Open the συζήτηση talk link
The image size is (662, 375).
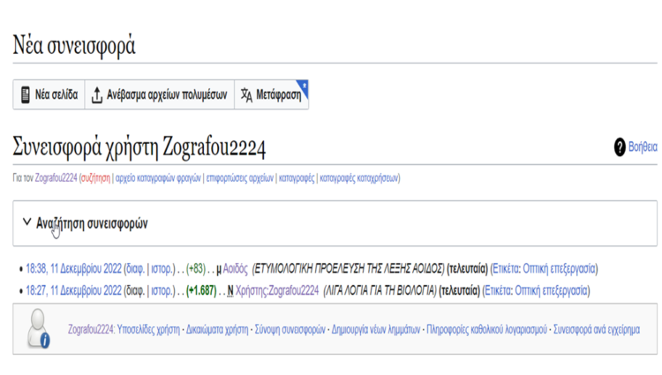[94, 177]
